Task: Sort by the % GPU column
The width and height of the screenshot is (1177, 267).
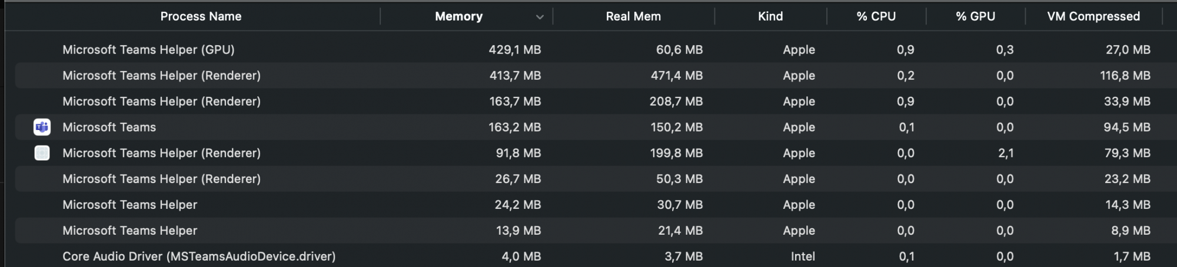Action: coord(975,16)
